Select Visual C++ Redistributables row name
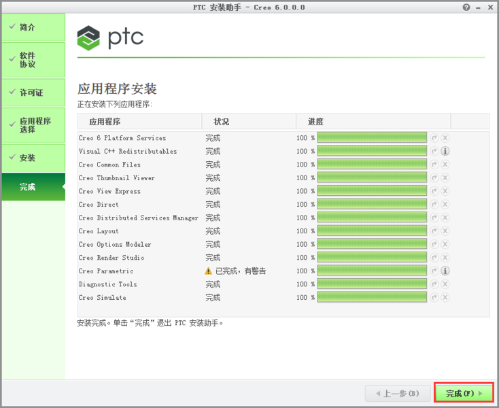The height and width of the screenshot is (408, 499). point(128,151)
